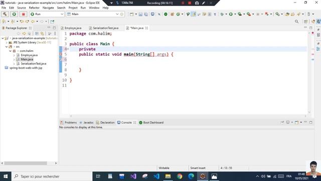The height and width of the screenshot is (181, 321).
Task: Select SerializationTest.java in Package Explorer
Action: pos(34,64)
